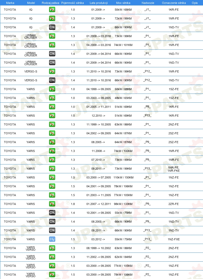Select the 11.2008 -> production date cell
203x279 pixels.
pos(98,151)
